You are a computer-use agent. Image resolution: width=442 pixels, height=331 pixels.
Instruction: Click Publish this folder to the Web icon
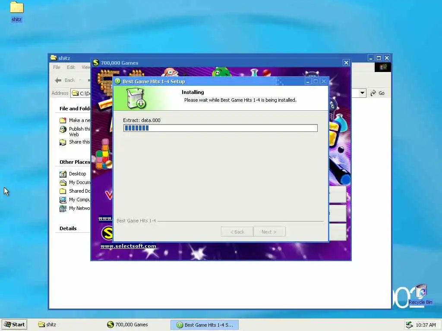(63, 129)
